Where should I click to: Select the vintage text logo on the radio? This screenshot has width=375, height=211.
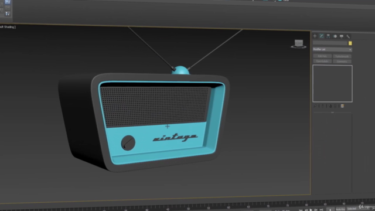(175, 137)
